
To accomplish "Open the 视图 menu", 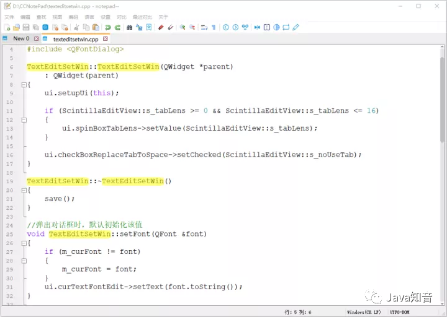I will (x=57, y=17).
